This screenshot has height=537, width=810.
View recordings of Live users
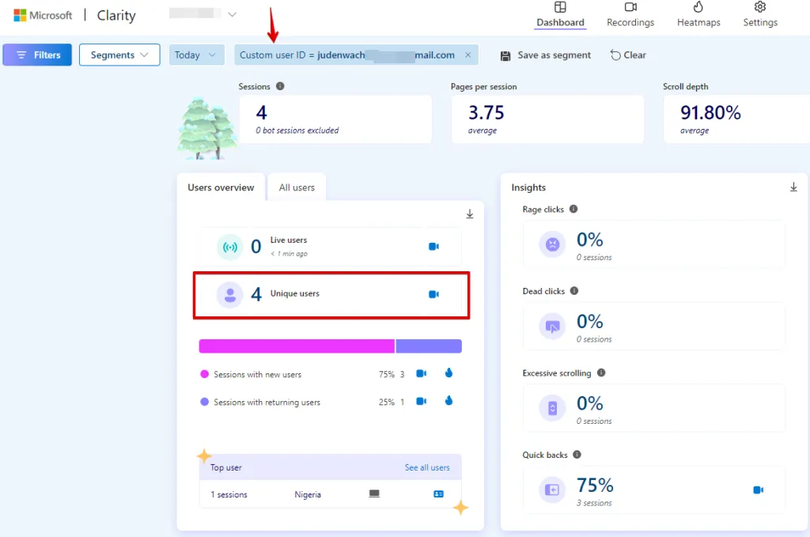(433, 247)
